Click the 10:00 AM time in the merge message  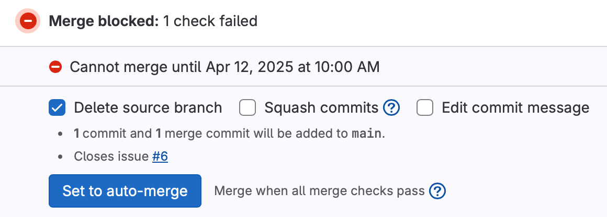(x=347, y=67)
